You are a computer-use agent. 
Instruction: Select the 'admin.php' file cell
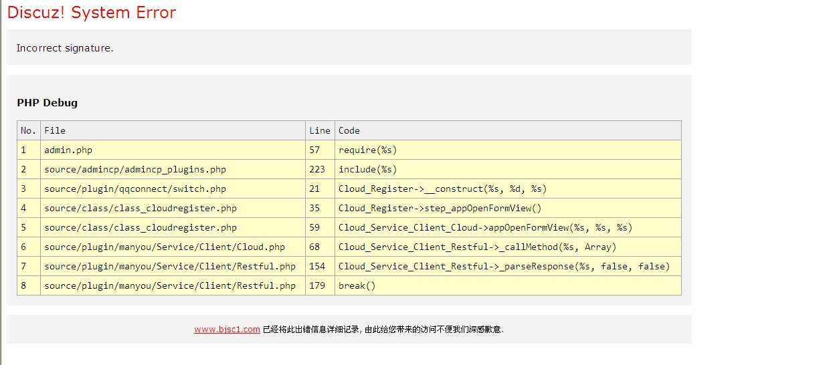(x=173, y=150)
